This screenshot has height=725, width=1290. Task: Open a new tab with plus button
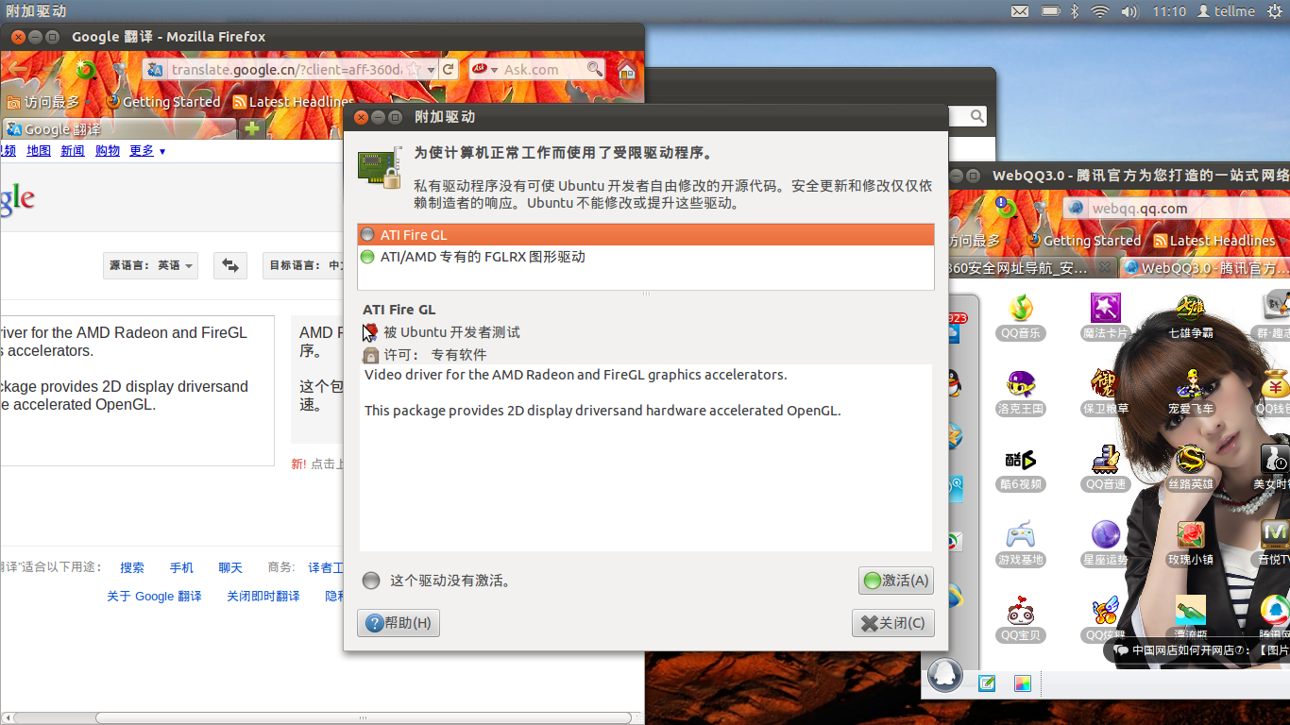pyautogui.click(x=252, y=128)
